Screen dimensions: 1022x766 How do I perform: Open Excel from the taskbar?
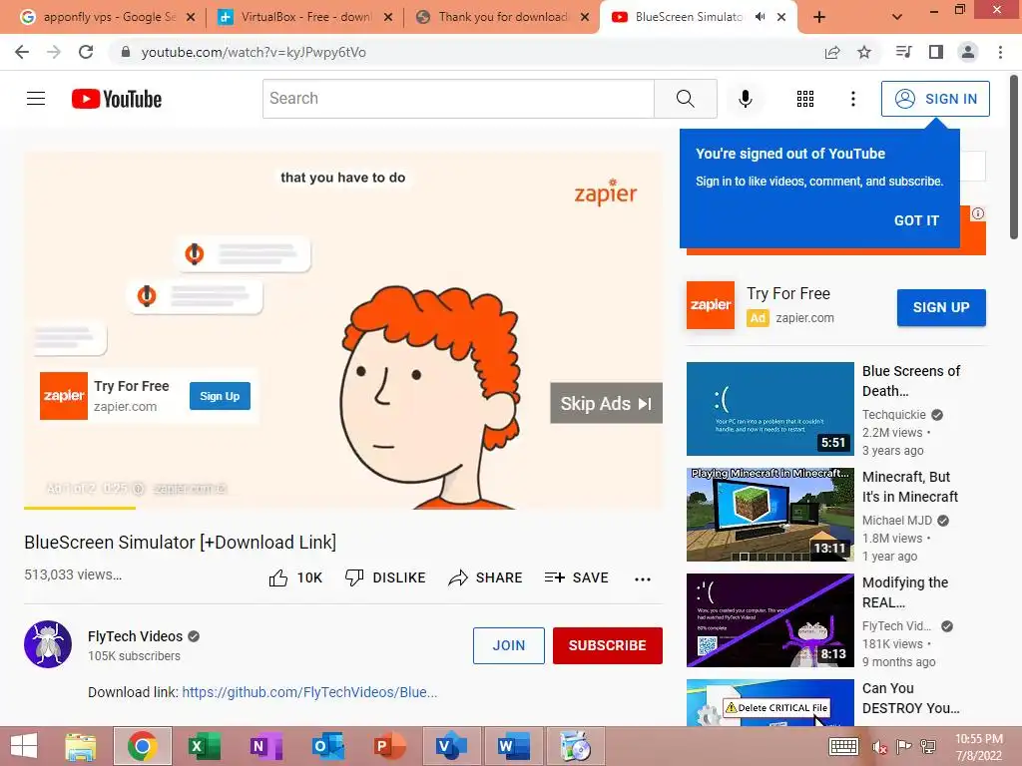204,746
